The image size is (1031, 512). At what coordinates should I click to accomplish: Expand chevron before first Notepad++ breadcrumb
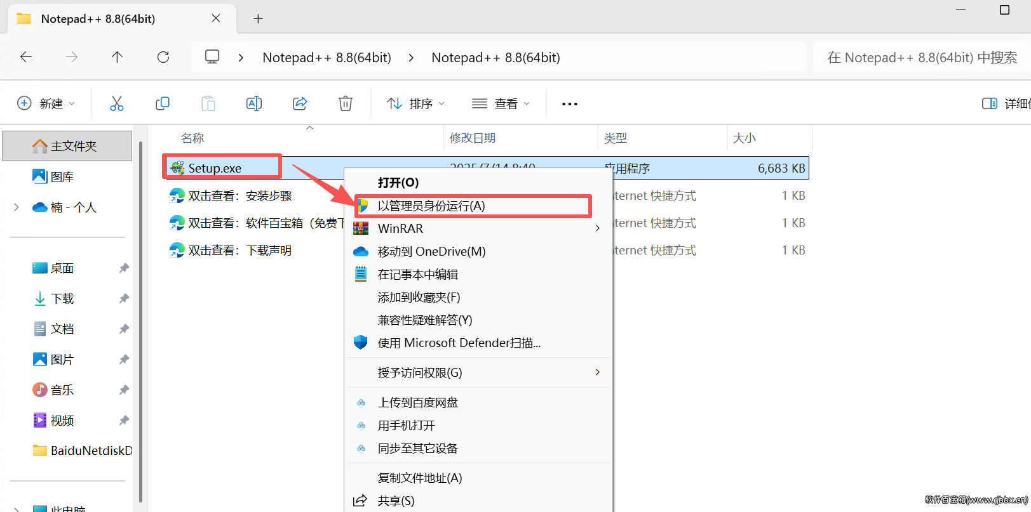pos(241,58)
